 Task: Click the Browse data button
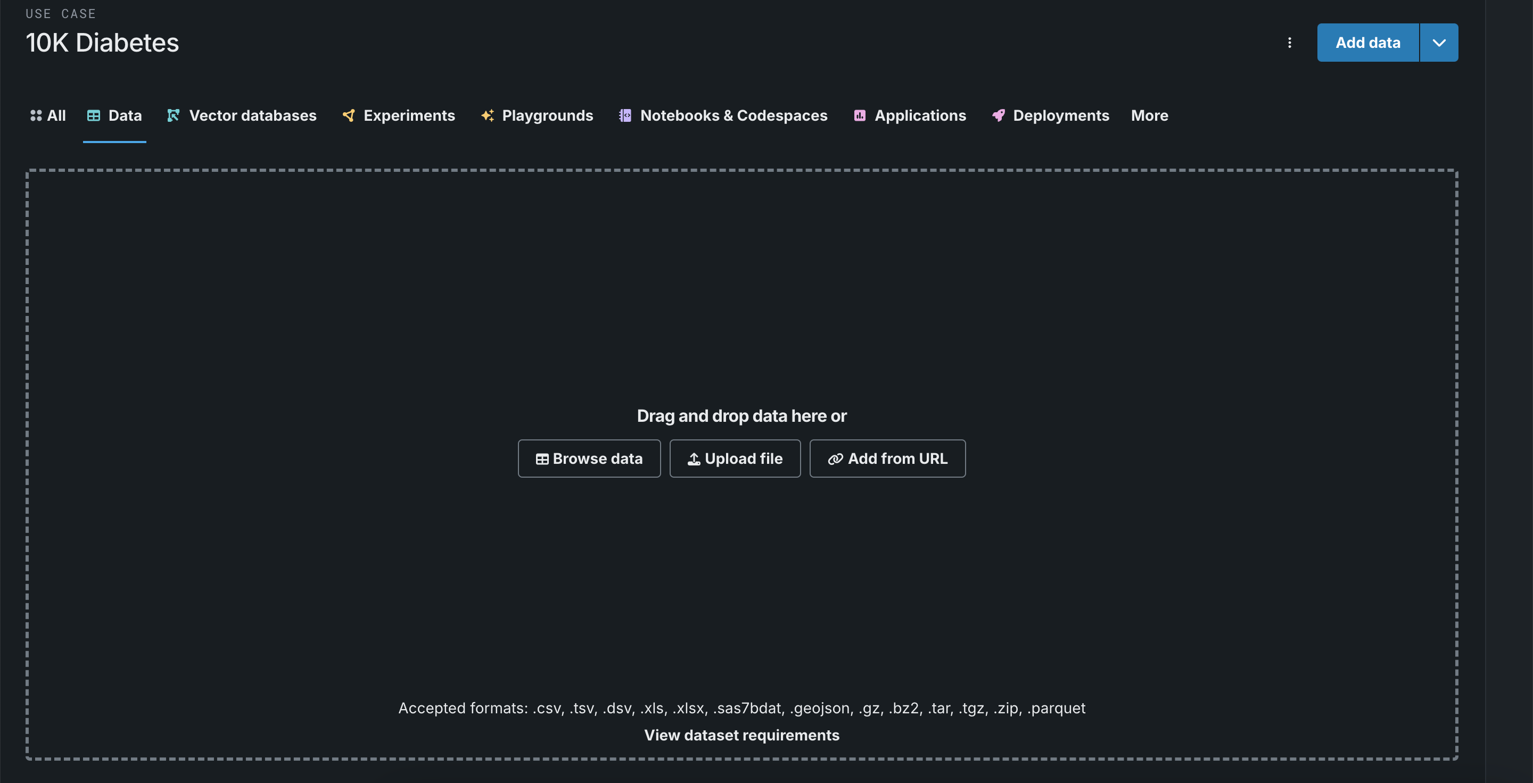point(589,459)
